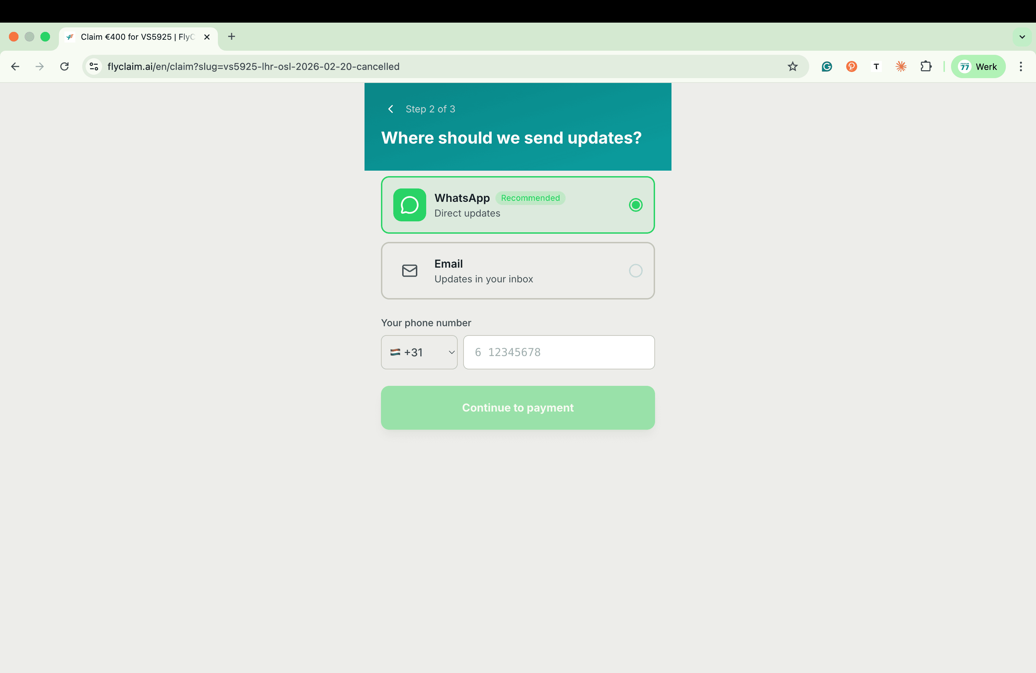Open the Werk browser profile menu
Viewport: 1036px width, 673px height.
978,66
